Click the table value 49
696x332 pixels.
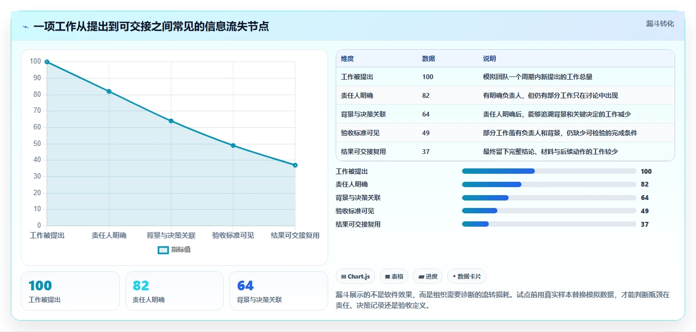coord(426,133)
